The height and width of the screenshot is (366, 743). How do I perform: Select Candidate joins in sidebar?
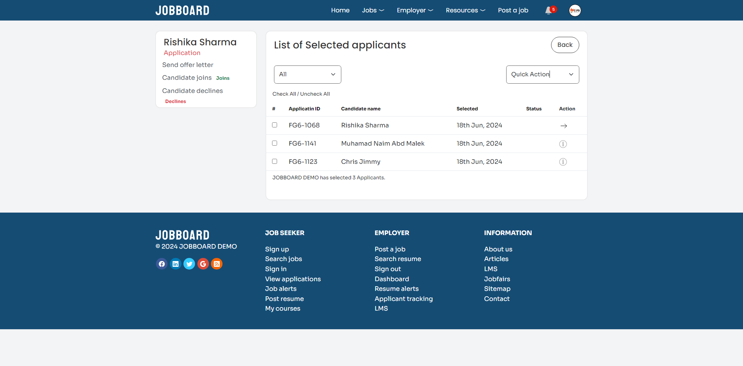pos(187,78)
